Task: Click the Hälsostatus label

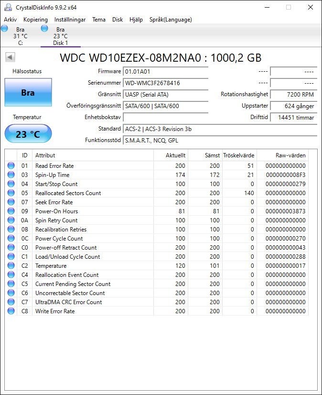Action: point(27,71)
